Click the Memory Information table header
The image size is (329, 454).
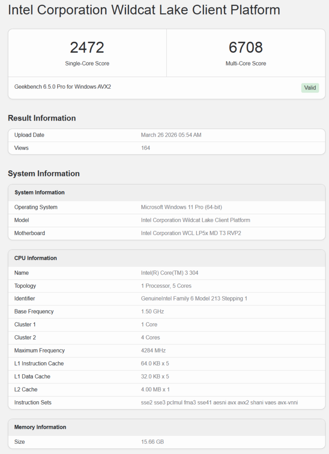40,427
